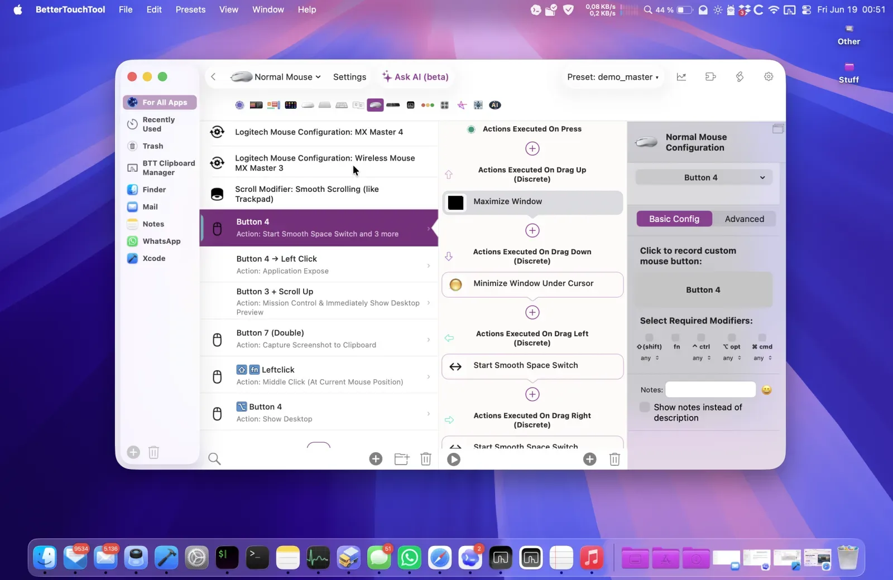This screenshot has height=580, width=893.
Task: Delete the selected action with trash icon
Action: (x=614, y=459)
